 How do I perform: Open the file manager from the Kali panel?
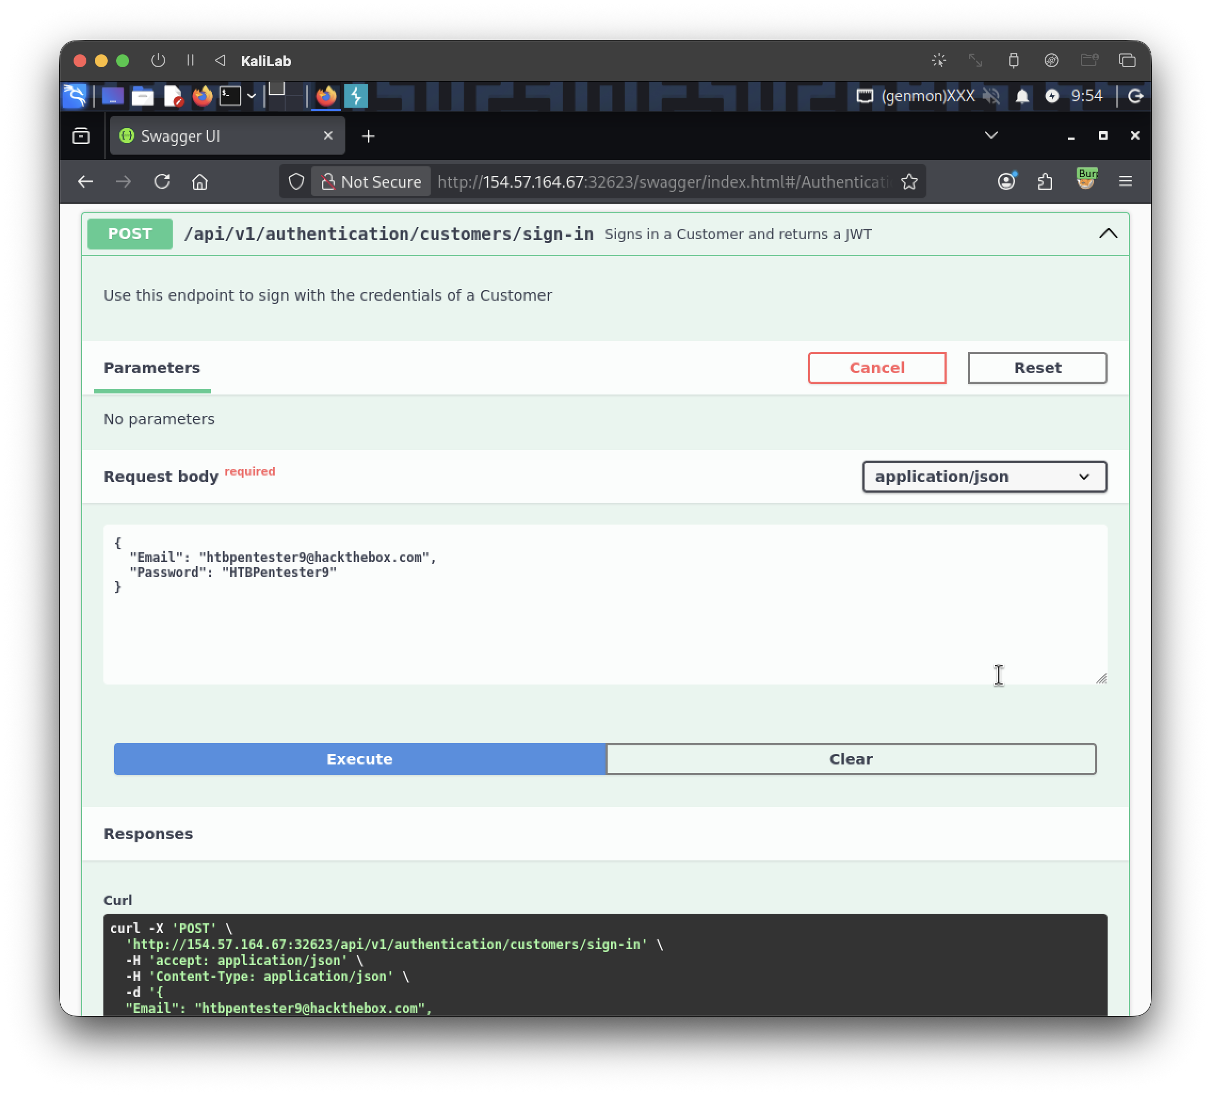coord(142,96)
